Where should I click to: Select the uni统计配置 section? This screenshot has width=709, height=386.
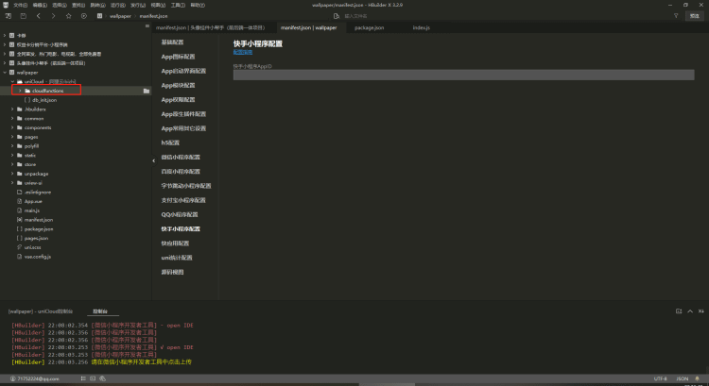177,258
